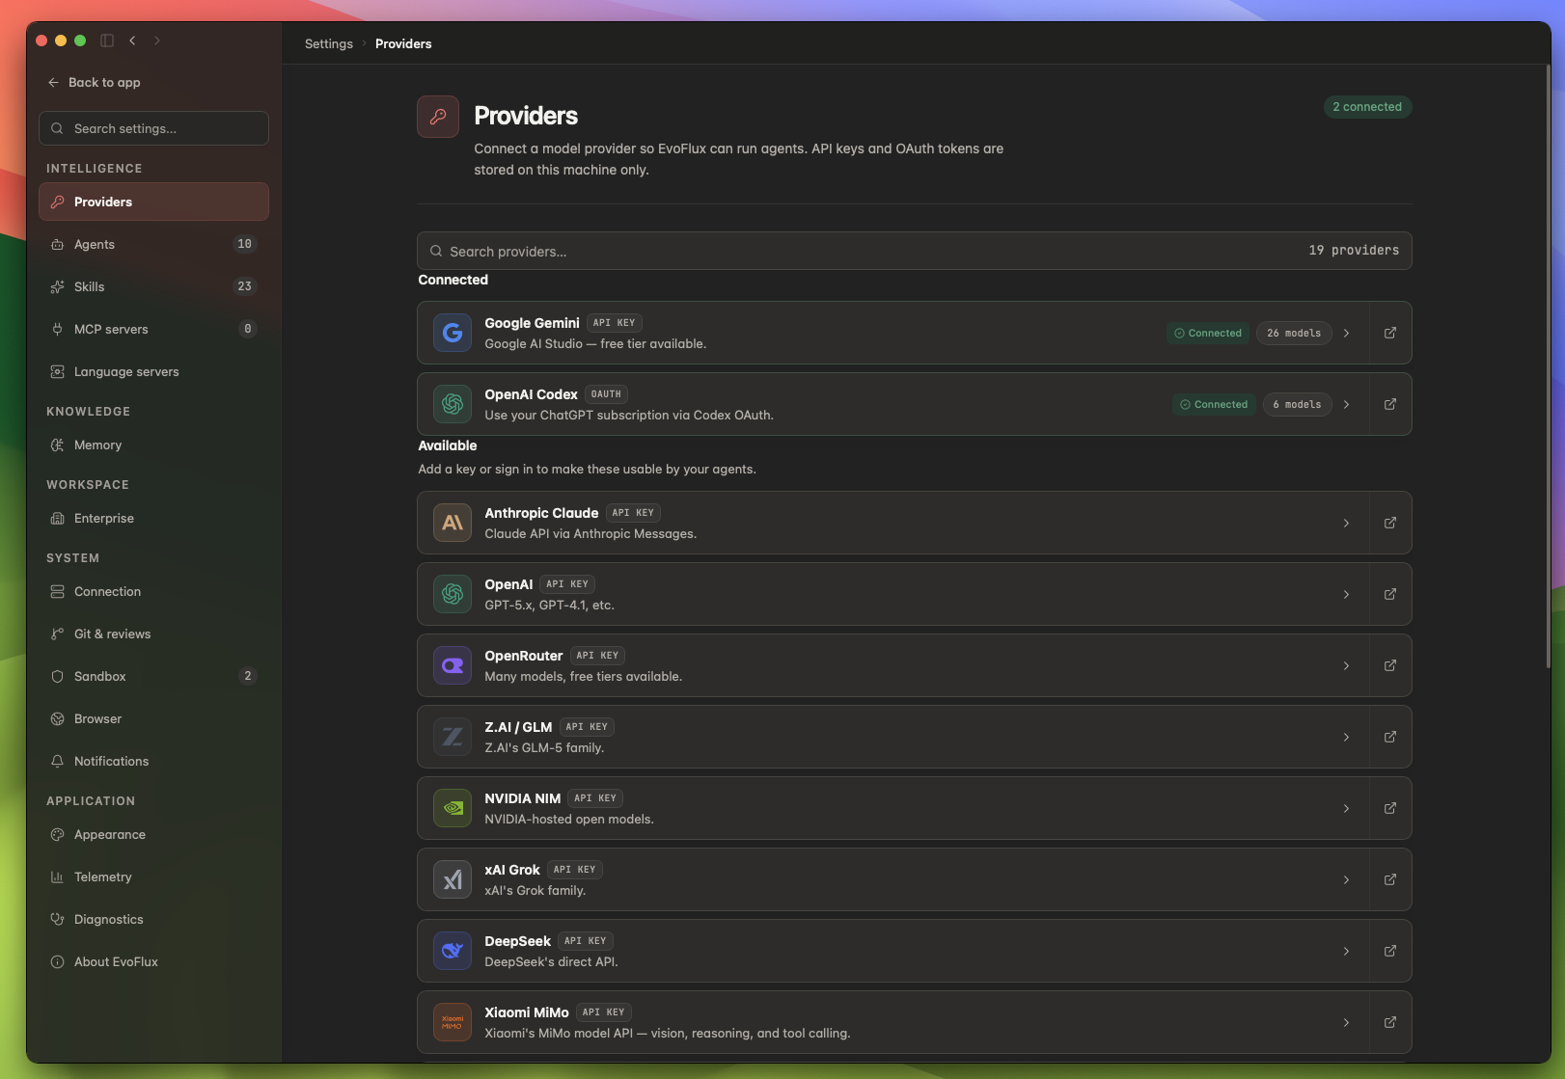This screenshot has width=1565, height=1079.
Task: Click the OpenRouter logo icon
Action: [x=452, y=665]
